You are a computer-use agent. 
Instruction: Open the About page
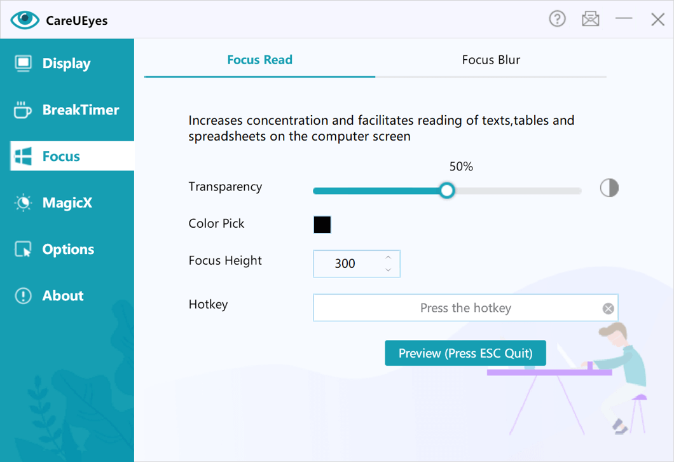click(62, 295)
